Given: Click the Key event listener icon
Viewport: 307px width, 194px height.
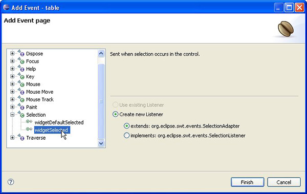Looking at the screenshot, I should (21, 76).
